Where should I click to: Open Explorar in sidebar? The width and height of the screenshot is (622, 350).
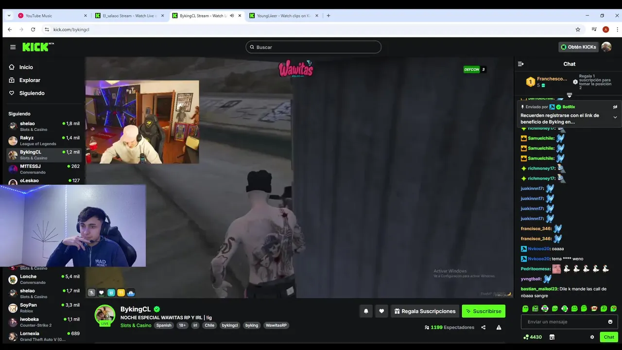click(x=25, y=80)
